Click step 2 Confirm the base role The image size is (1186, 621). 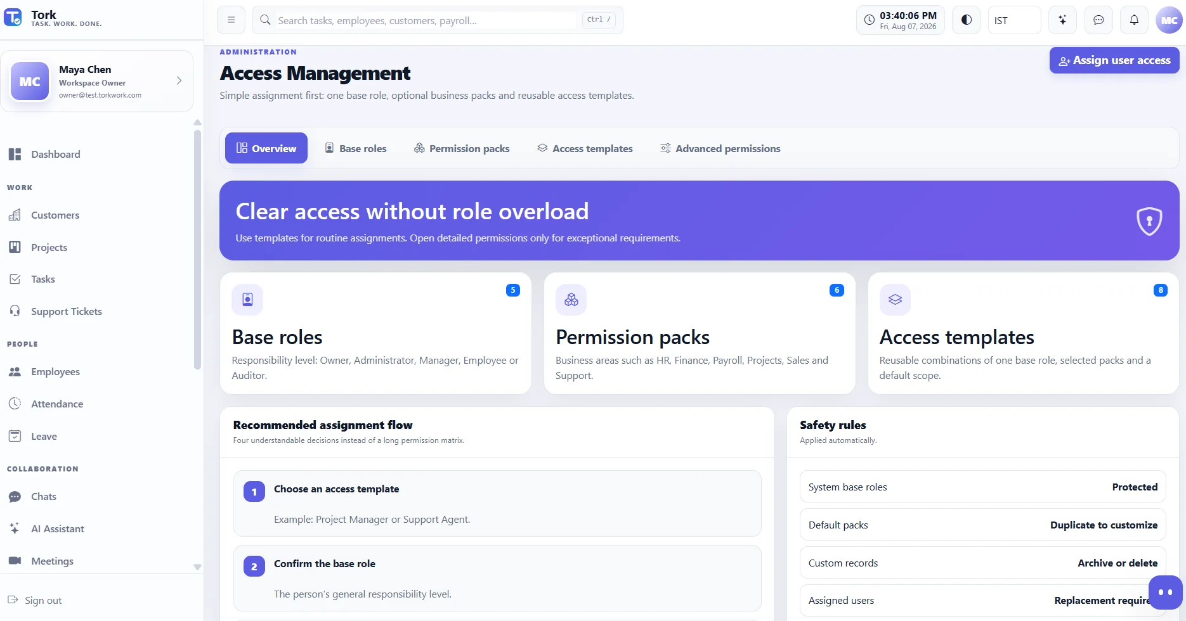497,578
